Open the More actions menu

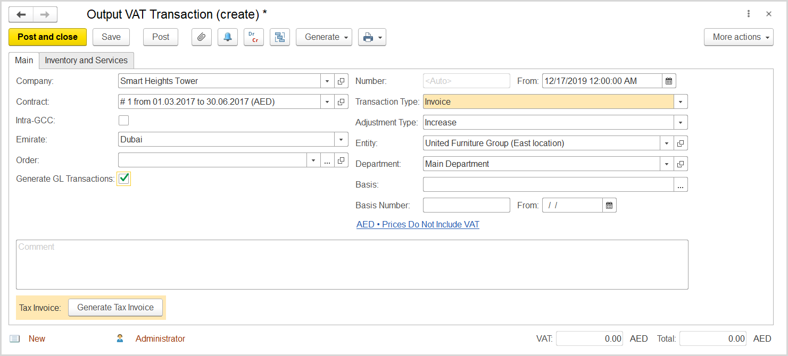(739, 37)
